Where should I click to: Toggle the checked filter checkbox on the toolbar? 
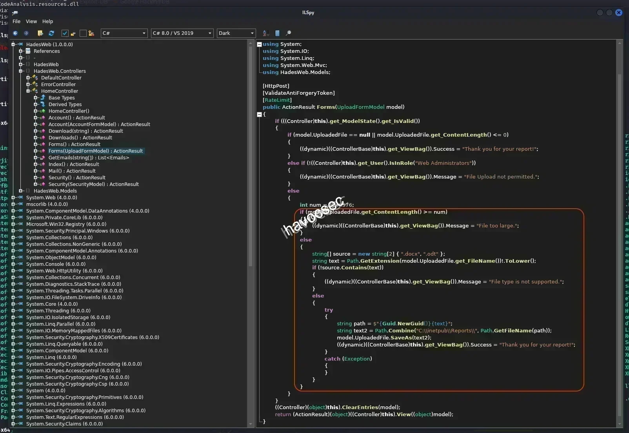[65, 33]
